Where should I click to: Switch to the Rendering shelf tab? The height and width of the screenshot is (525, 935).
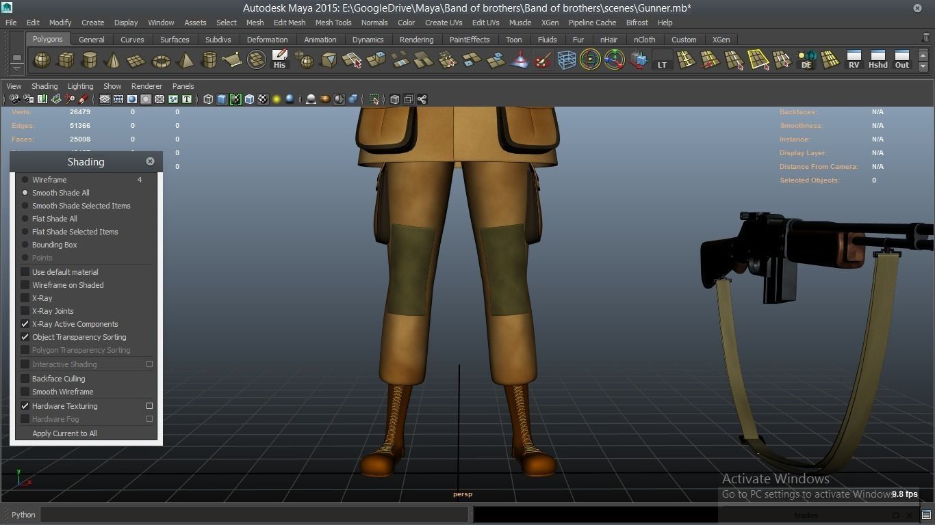point(416,40)
